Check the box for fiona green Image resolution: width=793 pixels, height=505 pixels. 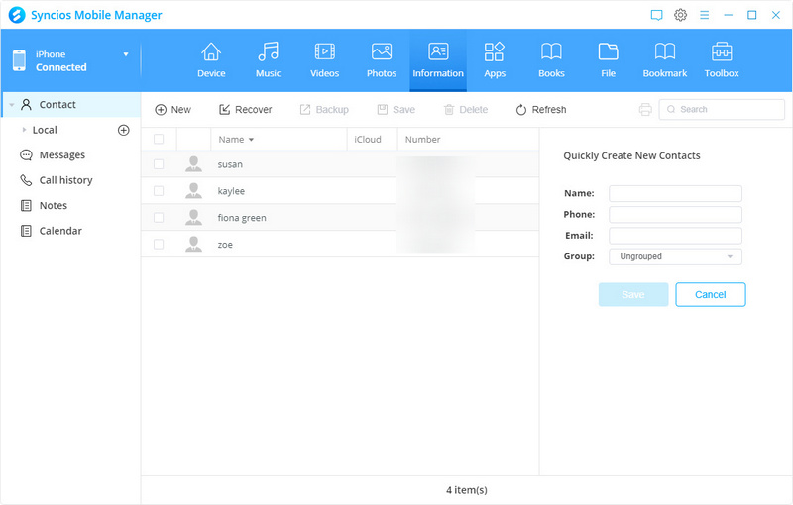[x=159, y=217]
